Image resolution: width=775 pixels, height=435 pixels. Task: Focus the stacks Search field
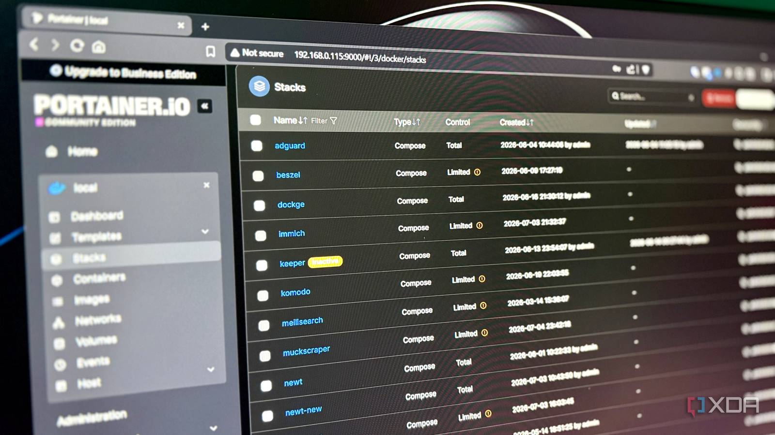652,97
